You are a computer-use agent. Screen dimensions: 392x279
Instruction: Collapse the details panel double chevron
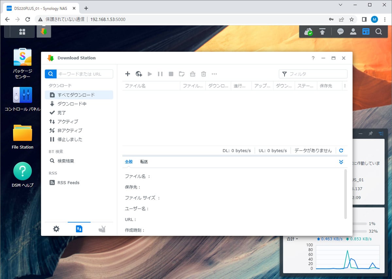341,162
